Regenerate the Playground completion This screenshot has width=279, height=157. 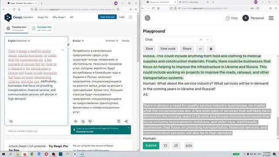coord(176,146)
